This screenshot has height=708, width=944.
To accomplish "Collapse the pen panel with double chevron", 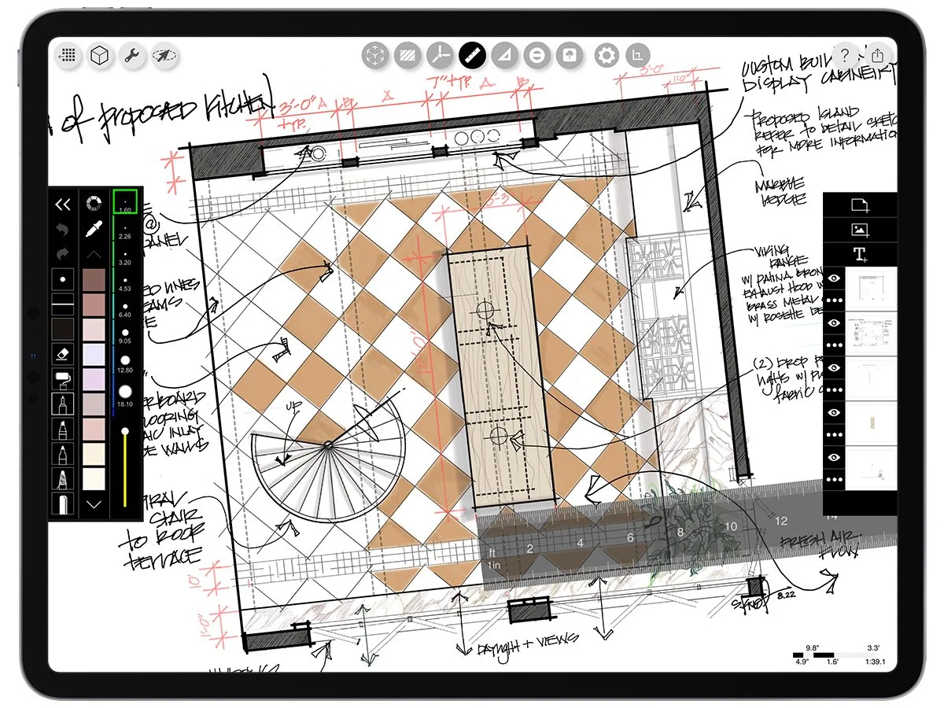I will pyautogui.click(x=64, y=205).
